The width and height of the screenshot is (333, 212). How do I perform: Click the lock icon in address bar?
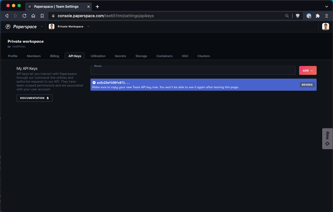[x=53, y=16]
